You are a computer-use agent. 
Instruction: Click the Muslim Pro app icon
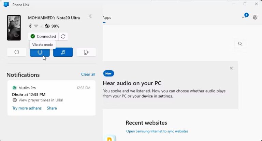(x=14, y=88)
